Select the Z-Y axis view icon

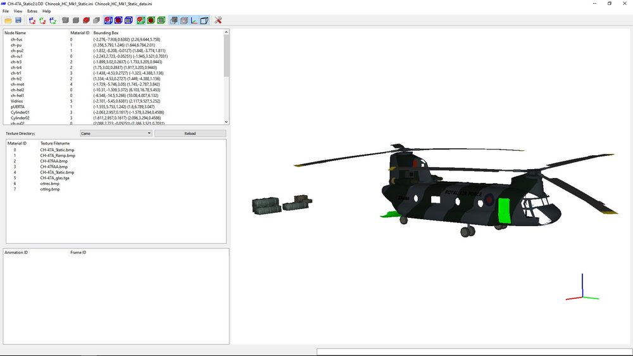click(53, 20)
